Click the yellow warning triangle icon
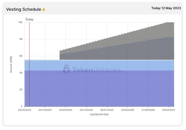 click(x=44, y=9)
